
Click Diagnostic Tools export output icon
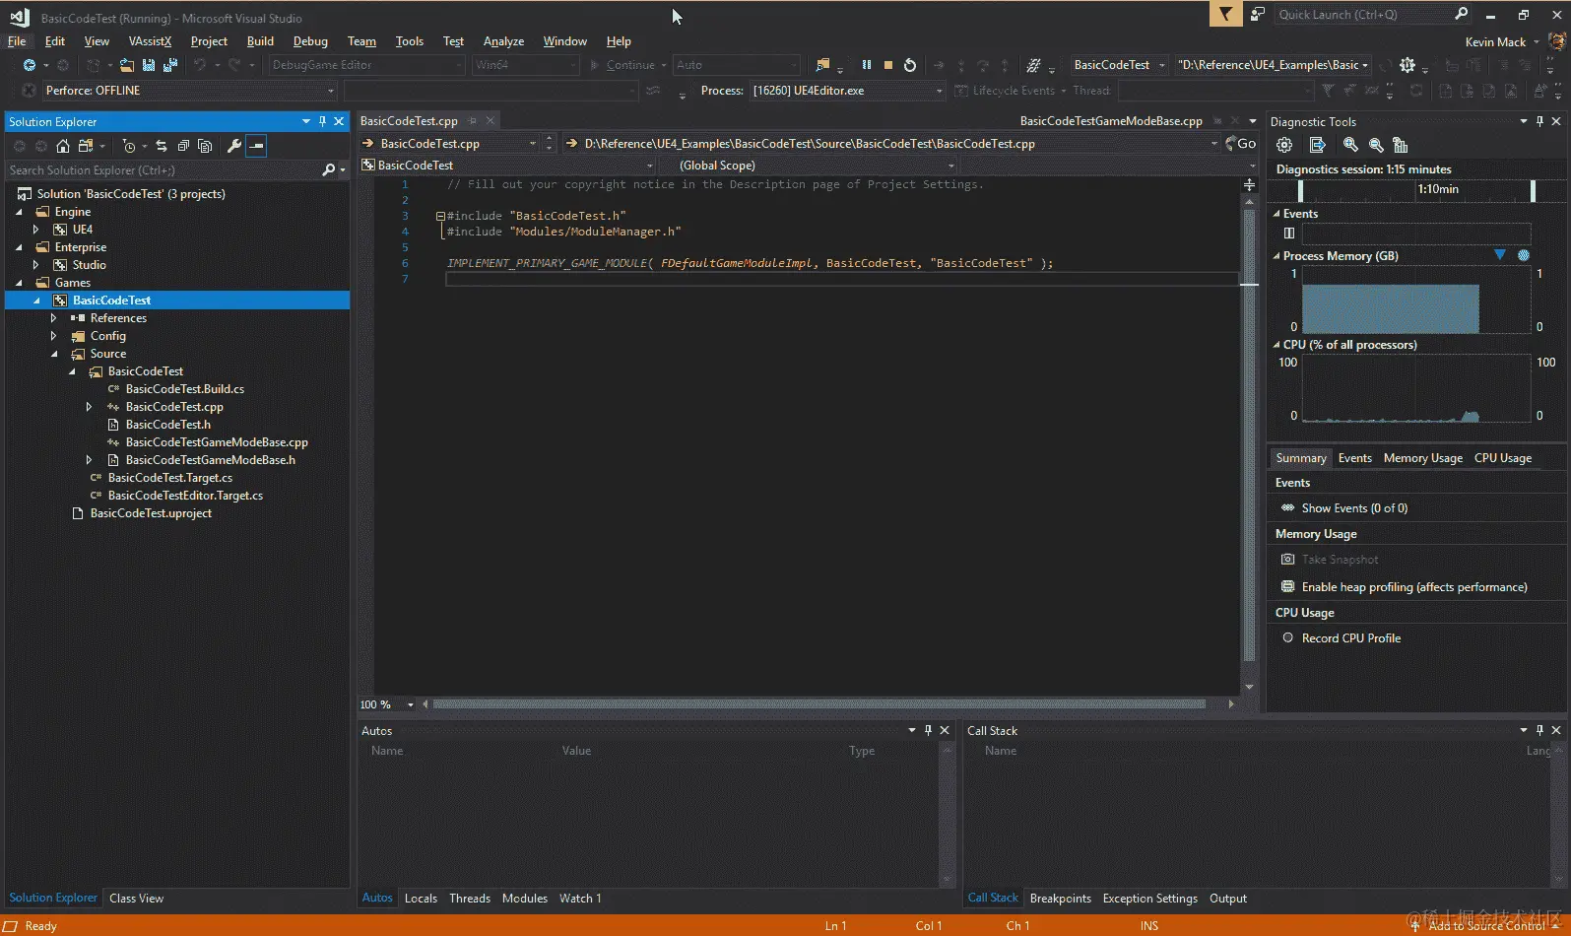[1318, 145]
